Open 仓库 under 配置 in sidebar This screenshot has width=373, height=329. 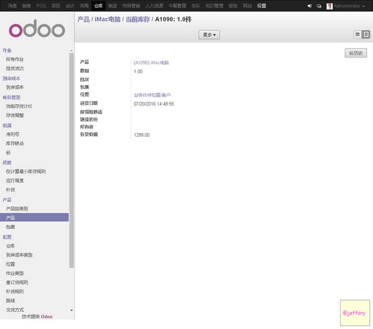coord(10,246)
